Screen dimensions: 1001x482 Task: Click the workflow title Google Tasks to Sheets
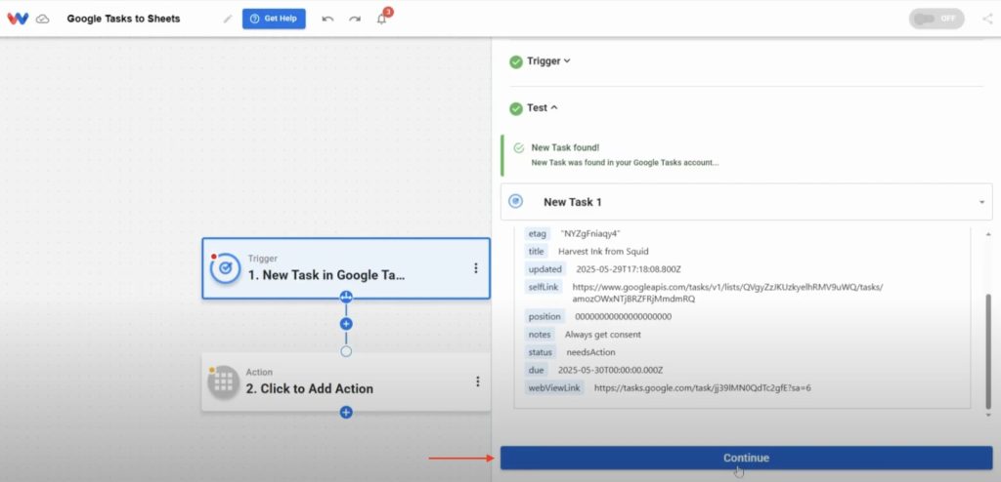click(x=124, y=19)
